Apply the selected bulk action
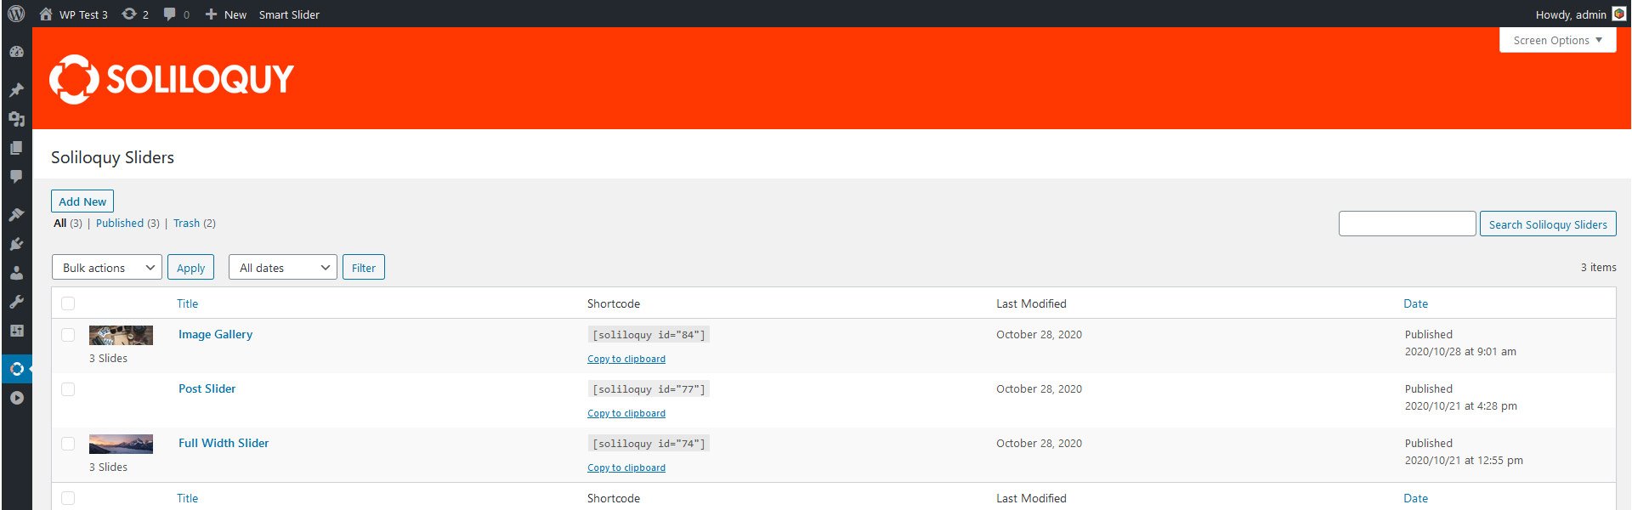1632x510 pixels. pyautogui.click(x=190, y=268)
